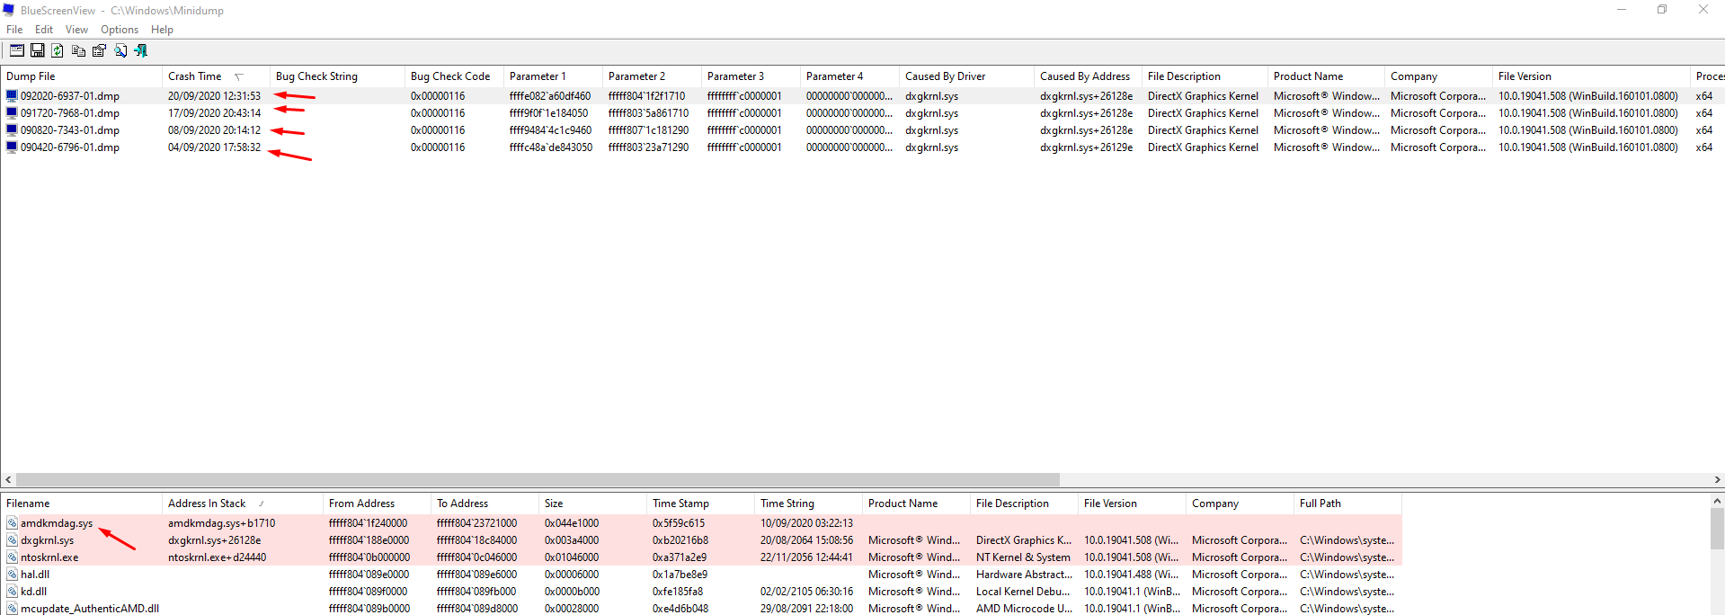Click the dxgkrnl.sys+26129e address cell
The height and width of the screenshot is (615, 1725).
pyautogui.click(x=1086, y=147)
